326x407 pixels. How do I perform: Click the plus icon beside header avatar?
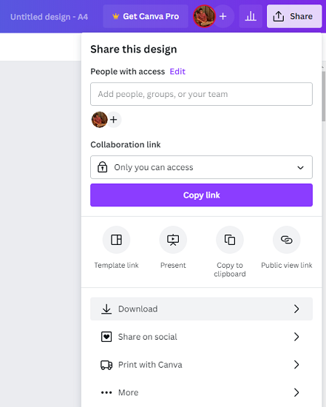coord(223,16)
